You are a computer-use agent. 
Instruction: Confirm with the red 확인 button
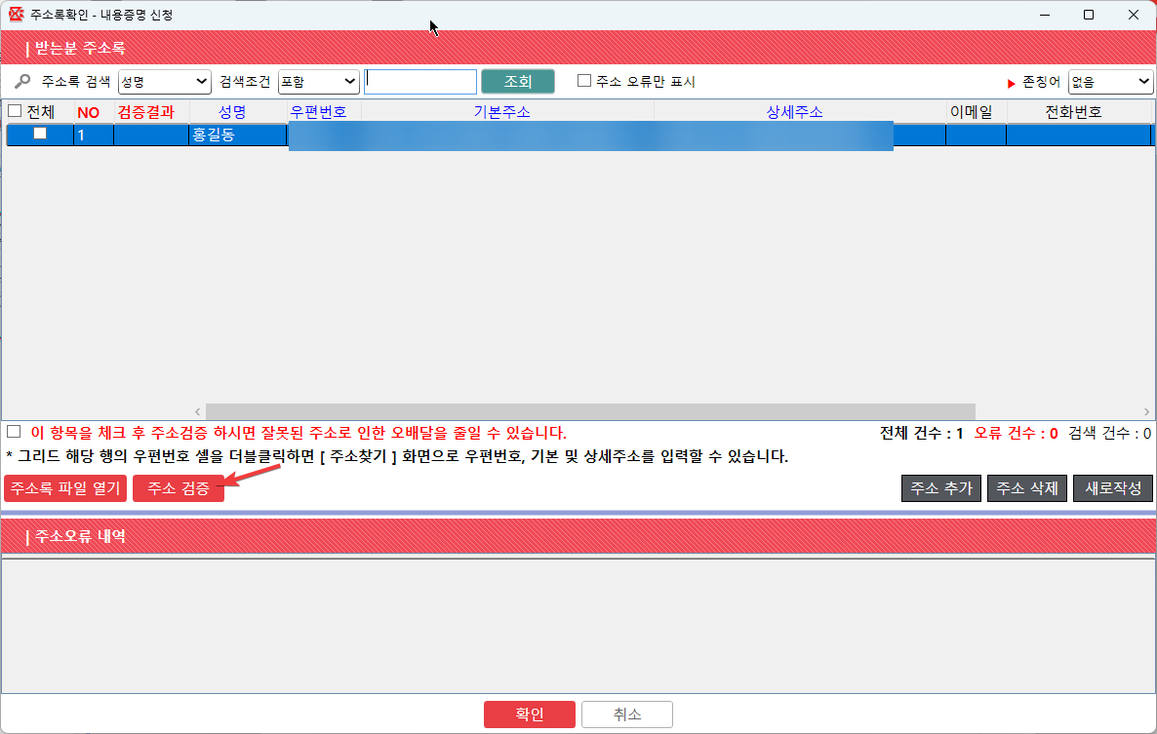tap(530, 715)
